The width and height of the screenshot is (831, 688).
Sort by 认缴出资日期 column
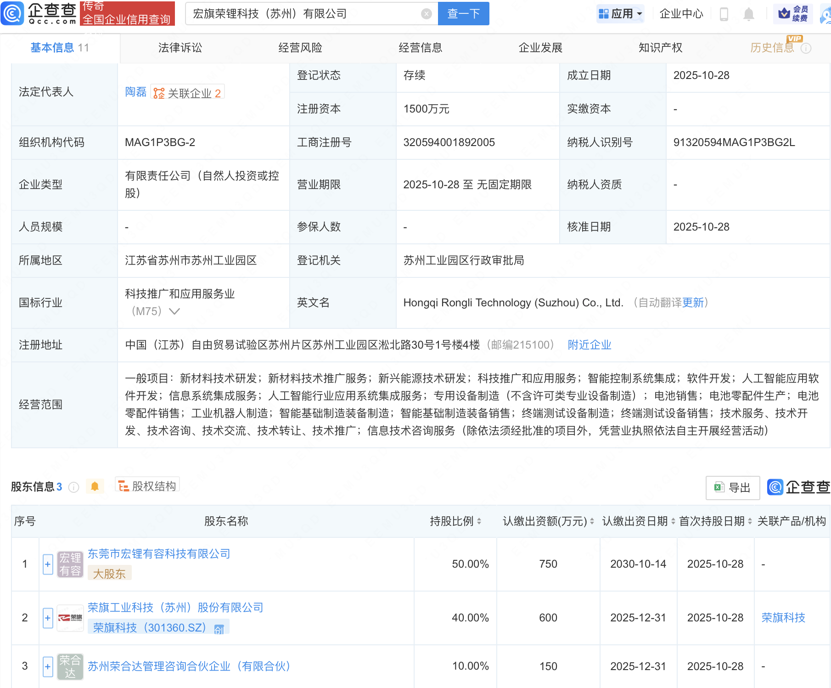pos(673,521)
